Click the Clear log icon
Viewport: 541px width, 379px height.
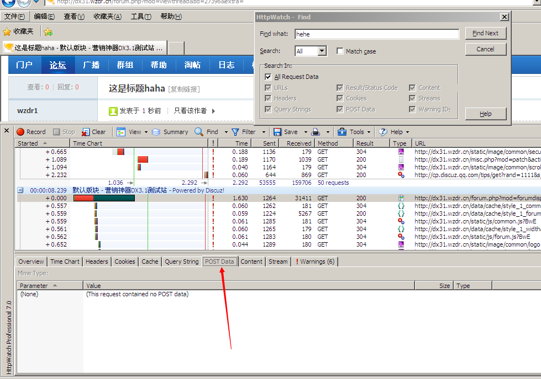point(86,132)
